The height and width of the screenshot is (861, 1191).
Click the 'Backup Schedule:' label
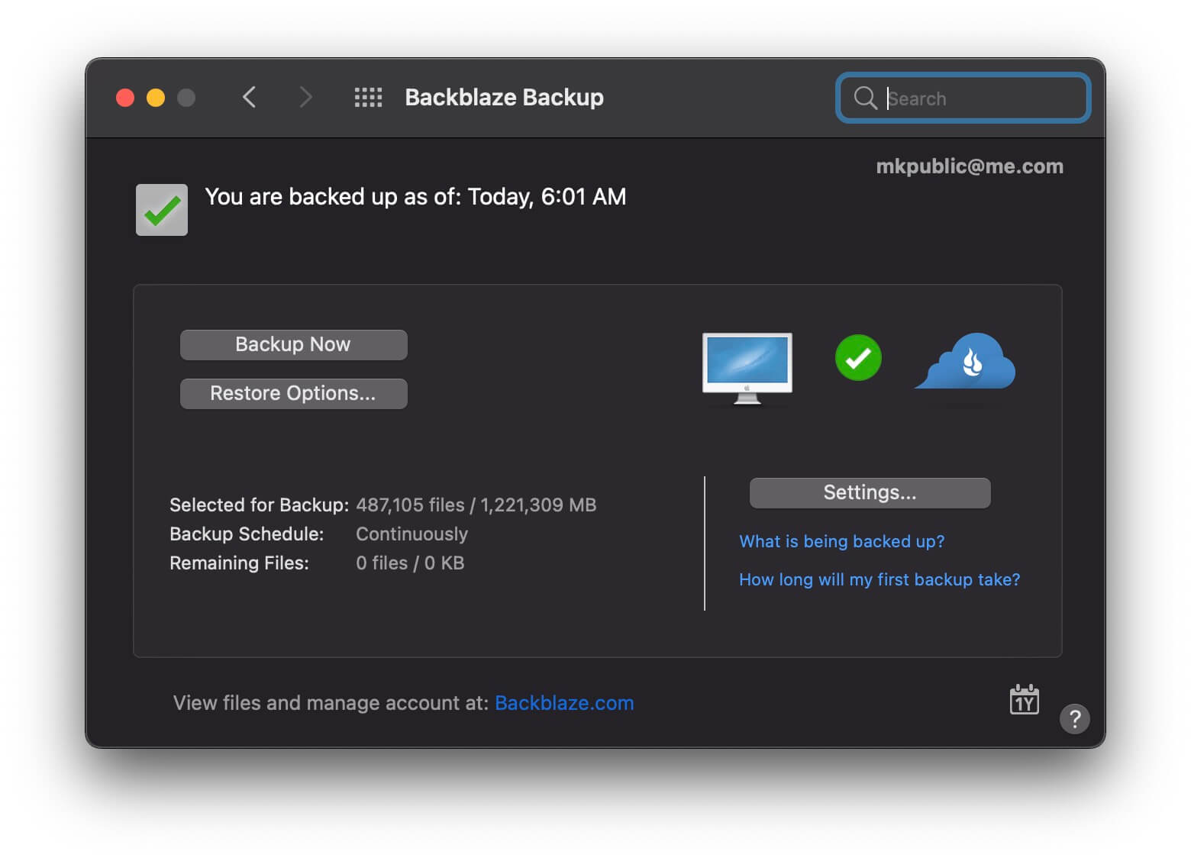coord(247,534)
